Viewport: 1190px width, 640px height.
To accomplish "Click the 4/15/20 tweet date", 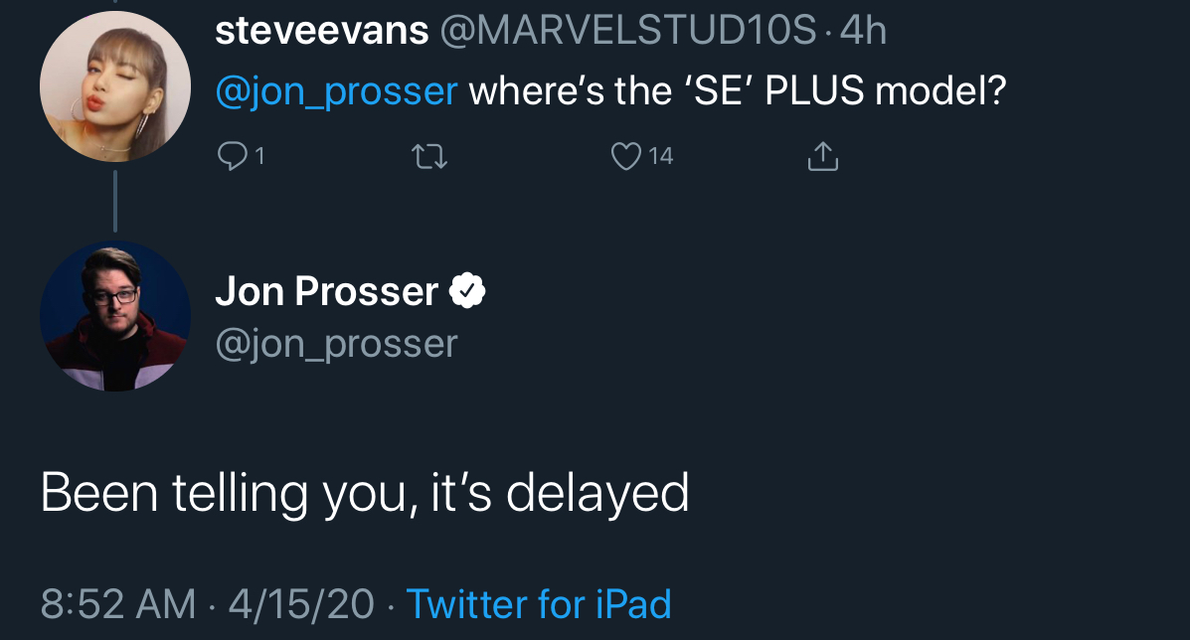I will click(x=301, y=604).
